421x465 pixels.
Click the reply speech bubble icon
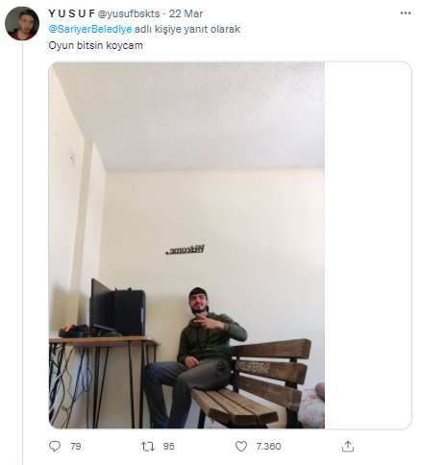tap(55, 446)
